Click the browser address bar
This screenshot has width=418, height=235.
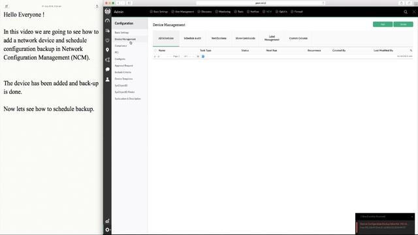[261, 3]
